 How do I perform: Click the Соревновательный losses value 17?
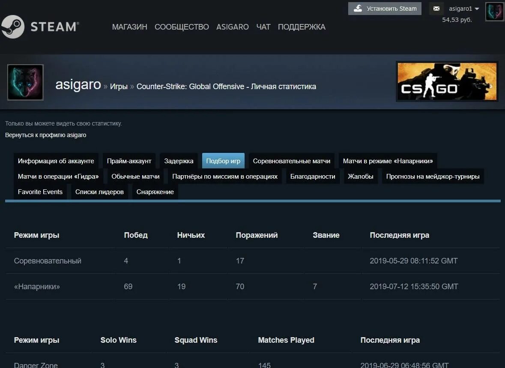point(240,261)
